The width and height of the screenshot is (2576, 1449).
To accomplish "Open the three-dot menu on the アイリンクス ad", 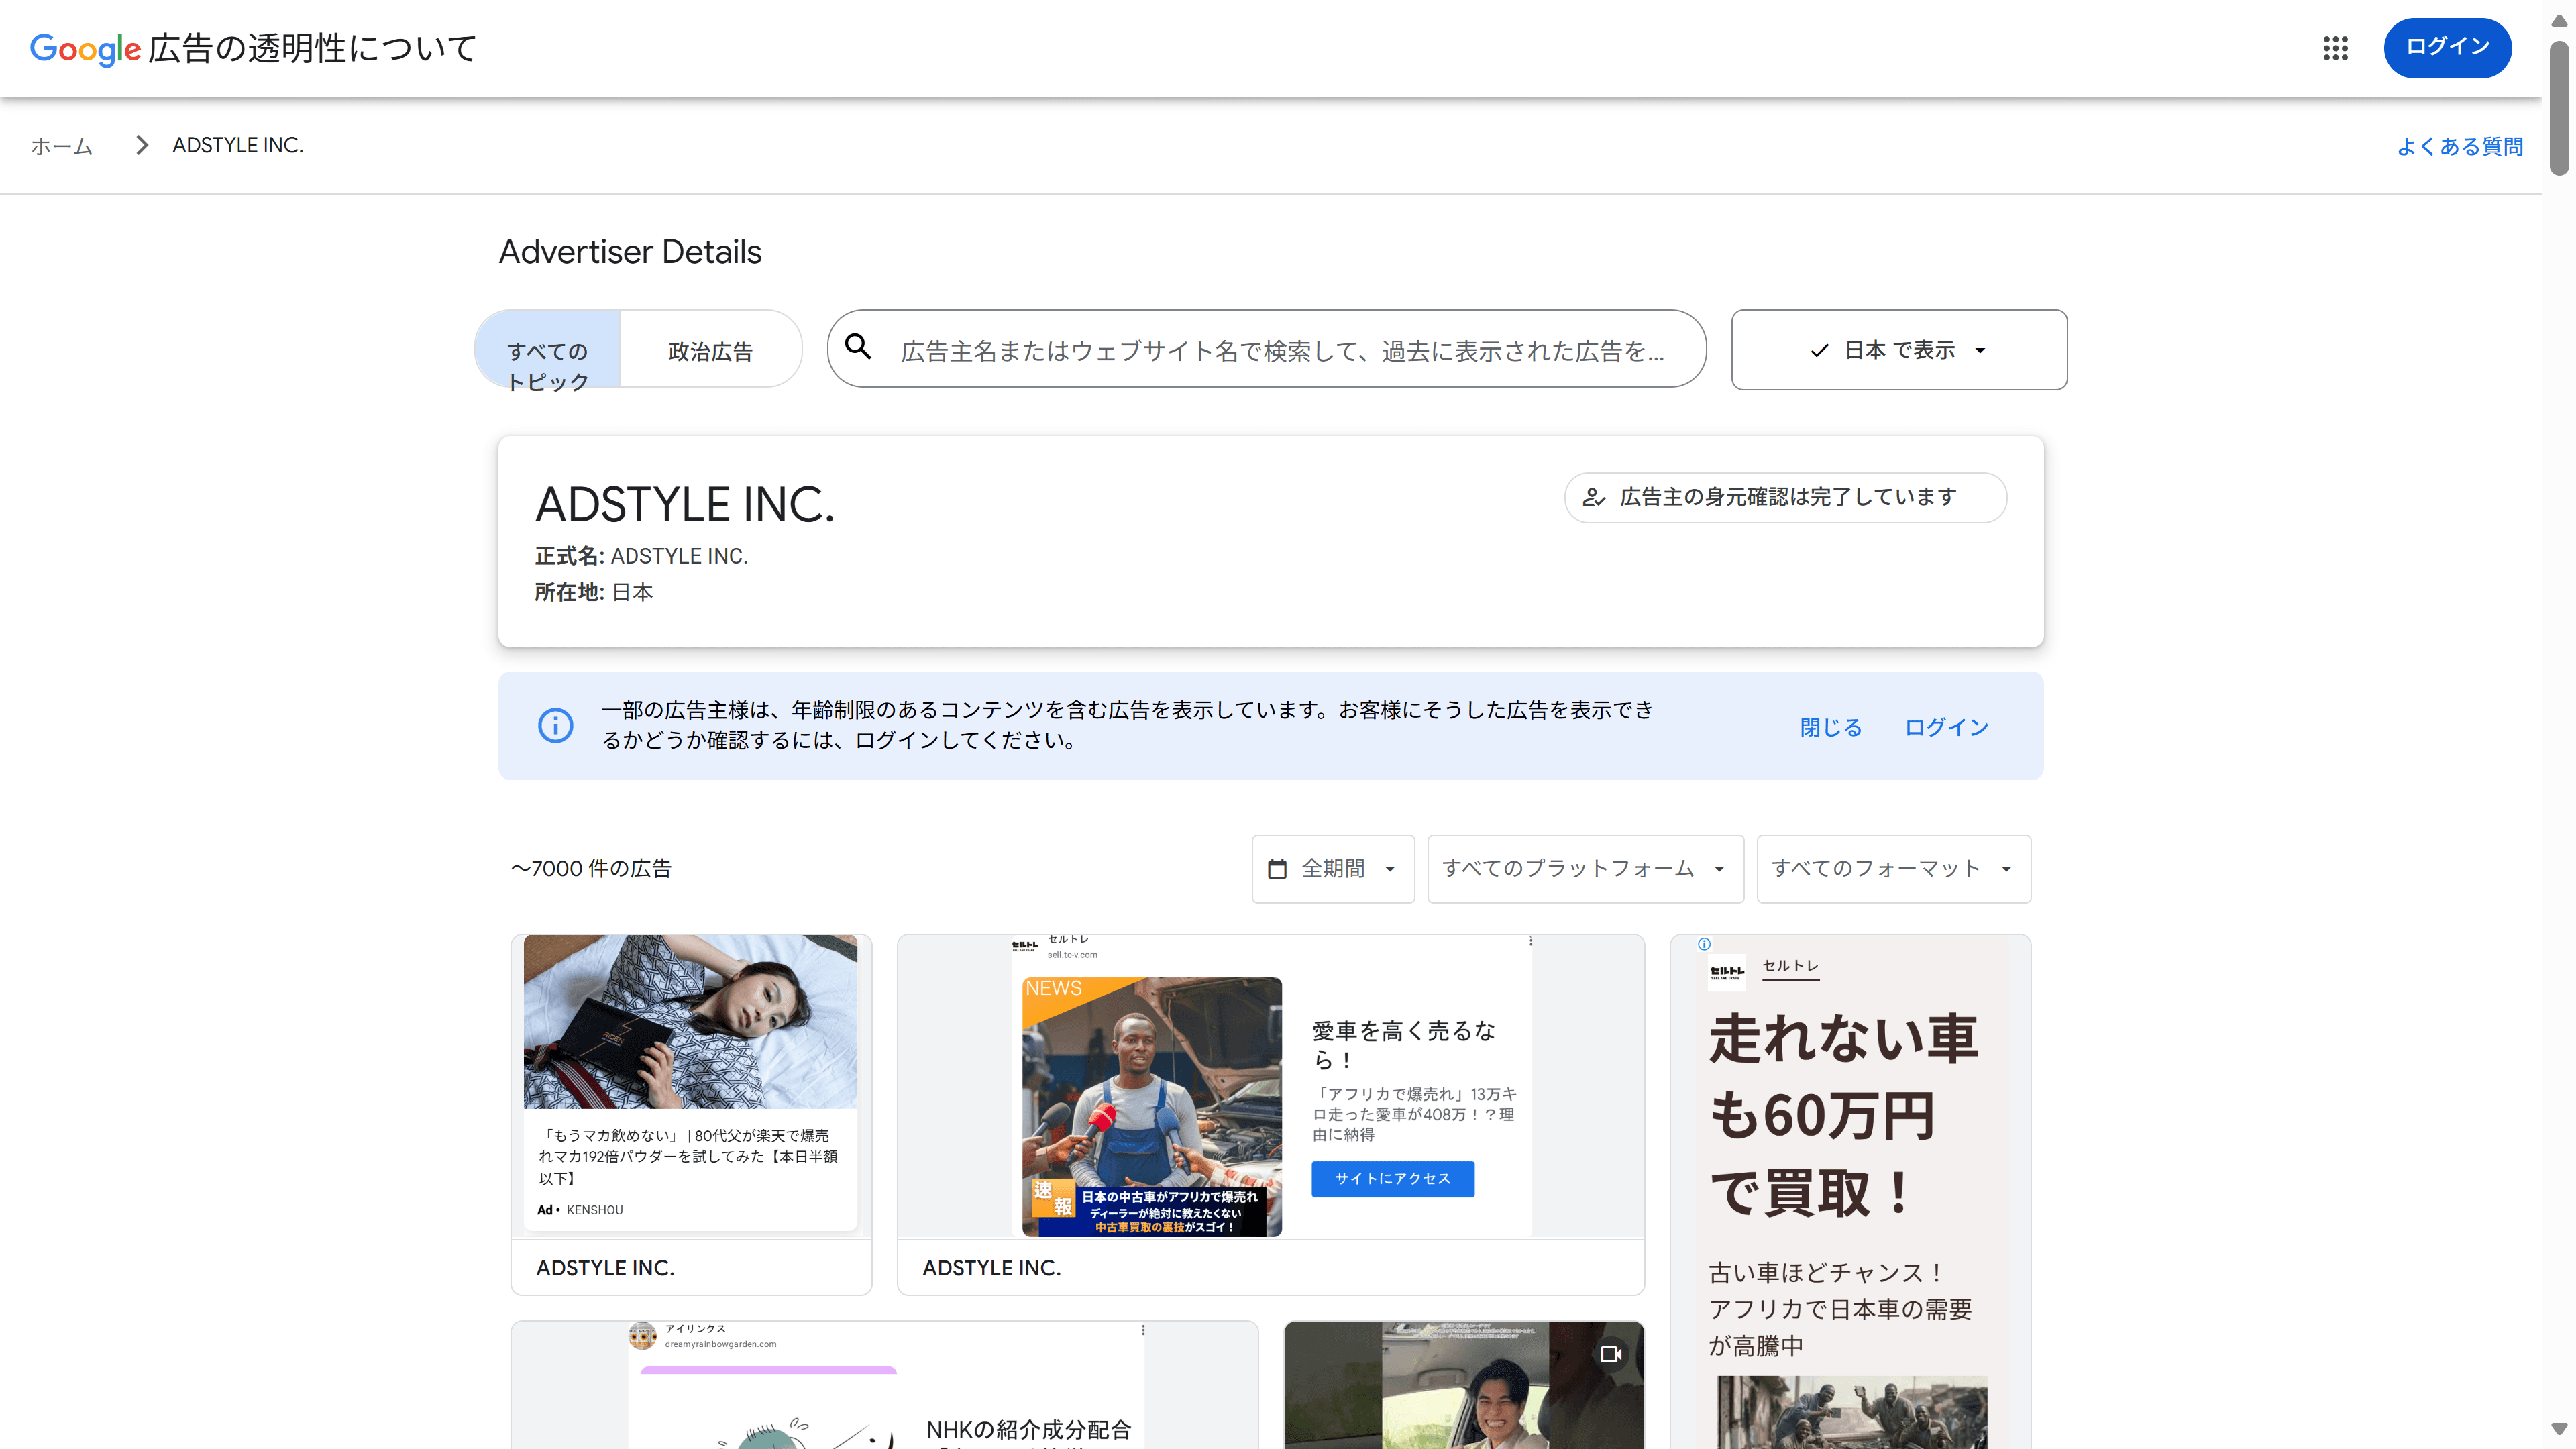I will [x=1143, y=1329].
